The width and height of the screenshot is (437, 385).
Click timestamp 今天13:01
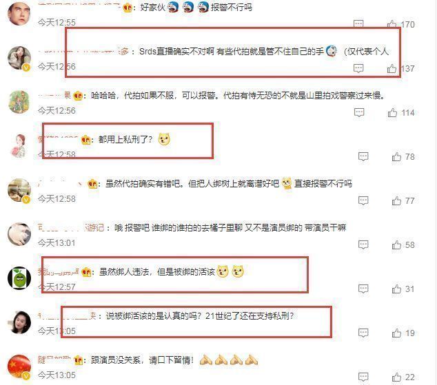[x=57, y=242]
